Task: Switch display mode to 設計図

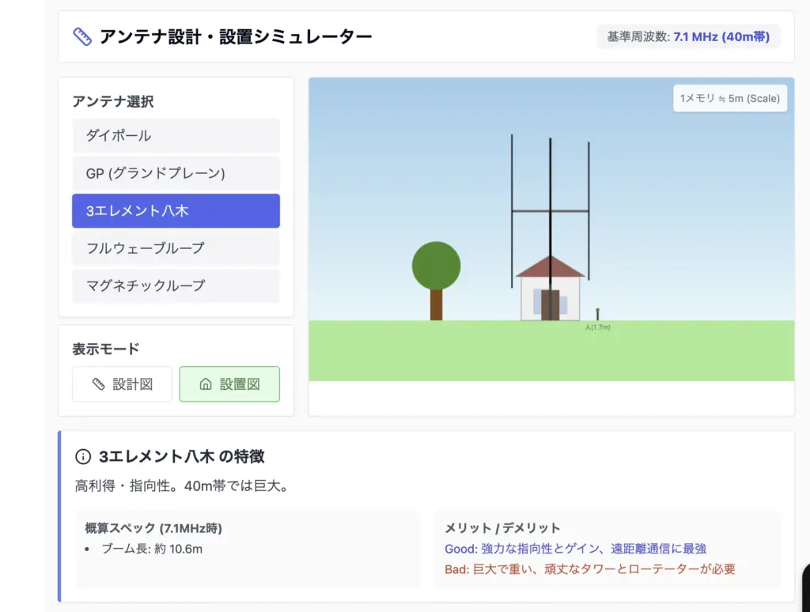Action: click(122, 384)
